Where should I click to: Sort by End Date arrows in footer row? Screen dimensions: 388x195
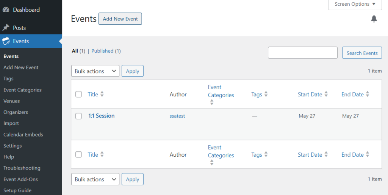tap(368, 154)
